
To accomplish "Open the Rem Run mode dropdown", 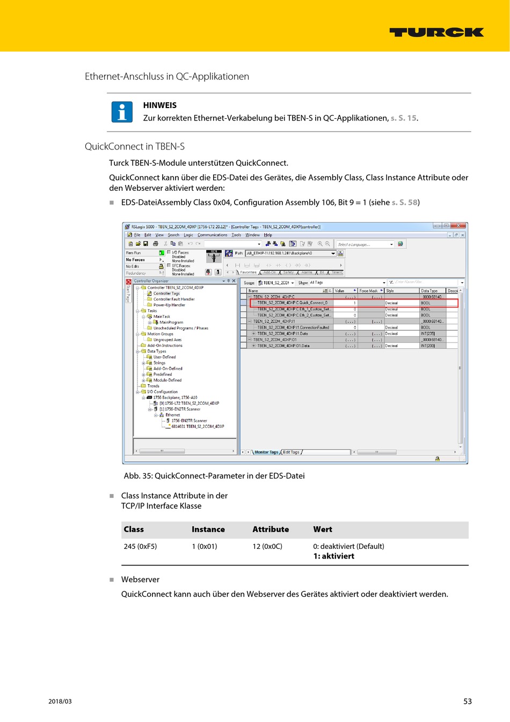I will tap(161, 253).
